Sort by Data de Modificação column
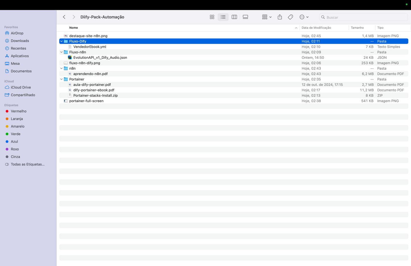 316,28
